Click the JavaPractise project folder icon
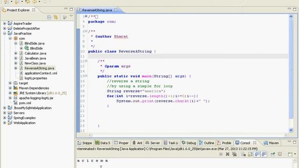299x168 pixels. [x=10, y=33]
